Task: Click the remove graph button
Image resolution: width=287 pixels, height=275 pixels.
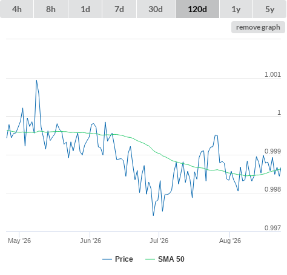Action: click(258, 27)
